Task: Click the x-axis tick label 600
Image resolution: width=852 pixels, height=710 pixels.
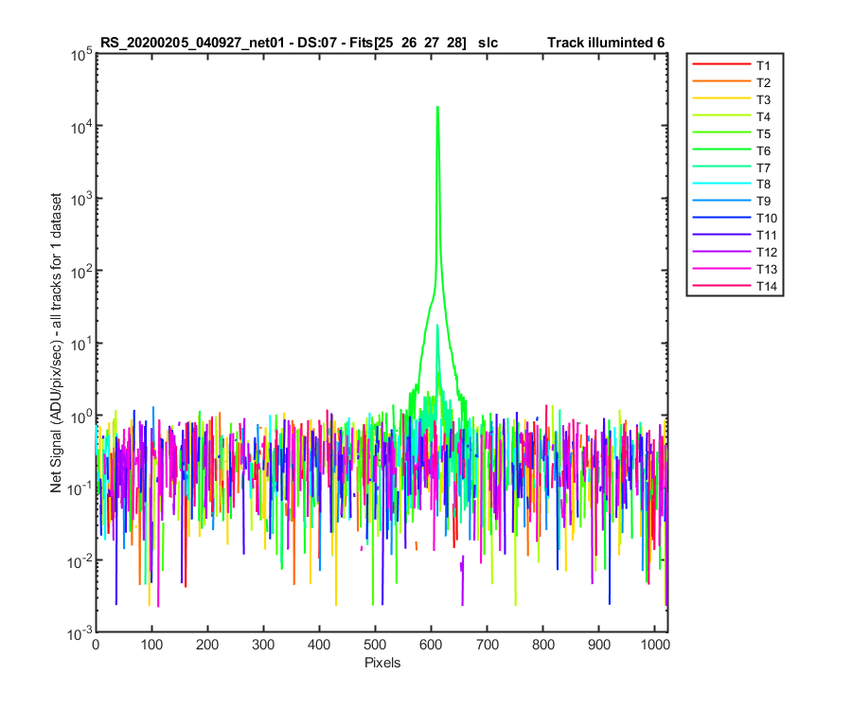Action: point(431,645)
